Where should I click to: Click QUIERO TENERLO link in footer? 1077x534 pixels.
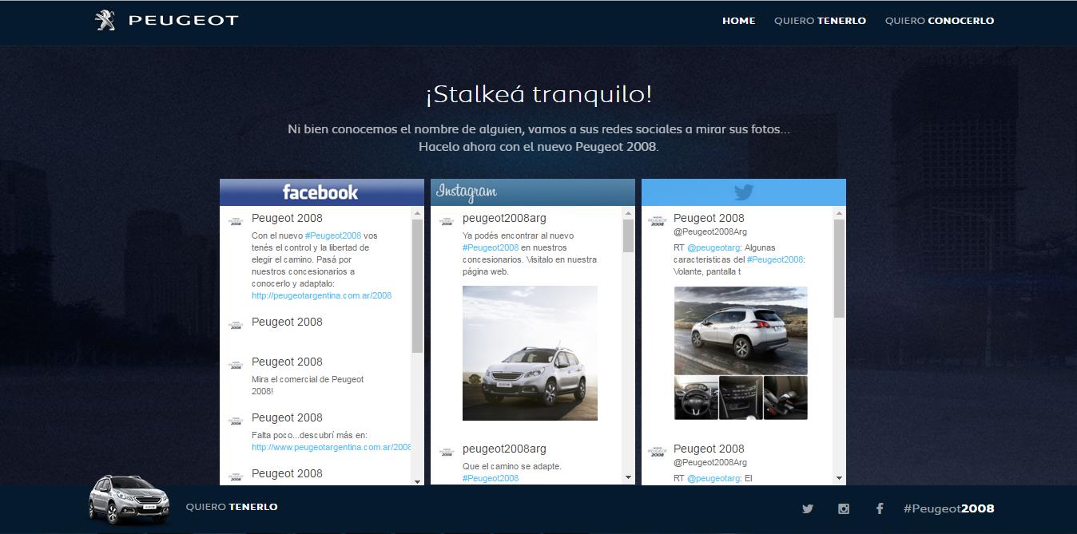tap(232, 507)
